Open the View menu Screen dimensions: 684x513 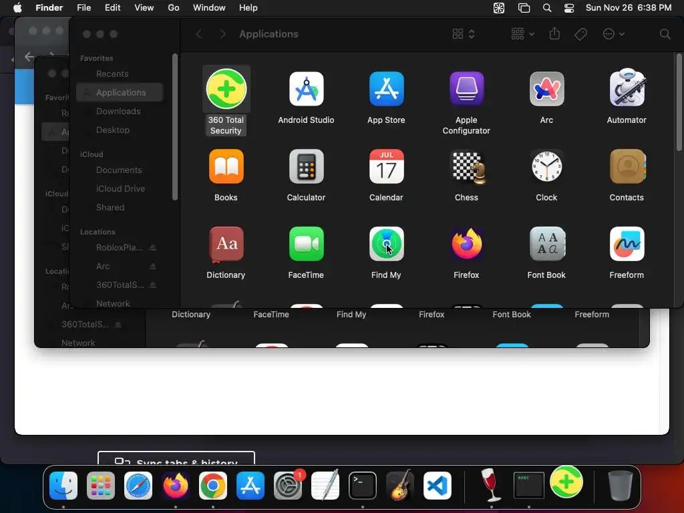click(x=144, y=8)
